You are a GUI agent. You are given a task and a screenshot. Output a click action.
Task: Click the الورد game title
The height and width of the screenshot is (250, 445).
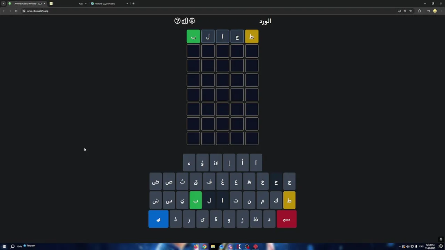click(265, 21)
